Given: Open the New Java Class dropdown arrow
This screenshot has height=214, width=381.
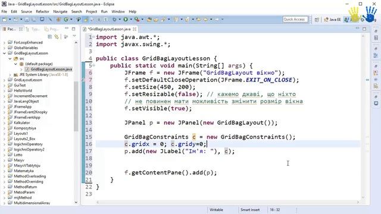Looking at the screenshot, I should [71, 20].
